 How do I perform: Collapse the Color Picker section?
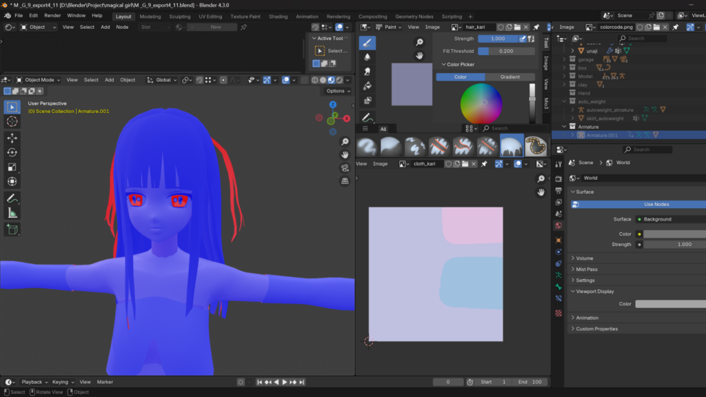pyautogui.click(x=461, y=64)
